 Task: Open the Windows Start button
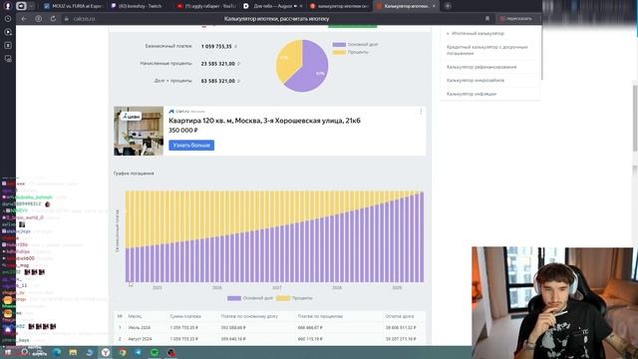coord(8,352)
